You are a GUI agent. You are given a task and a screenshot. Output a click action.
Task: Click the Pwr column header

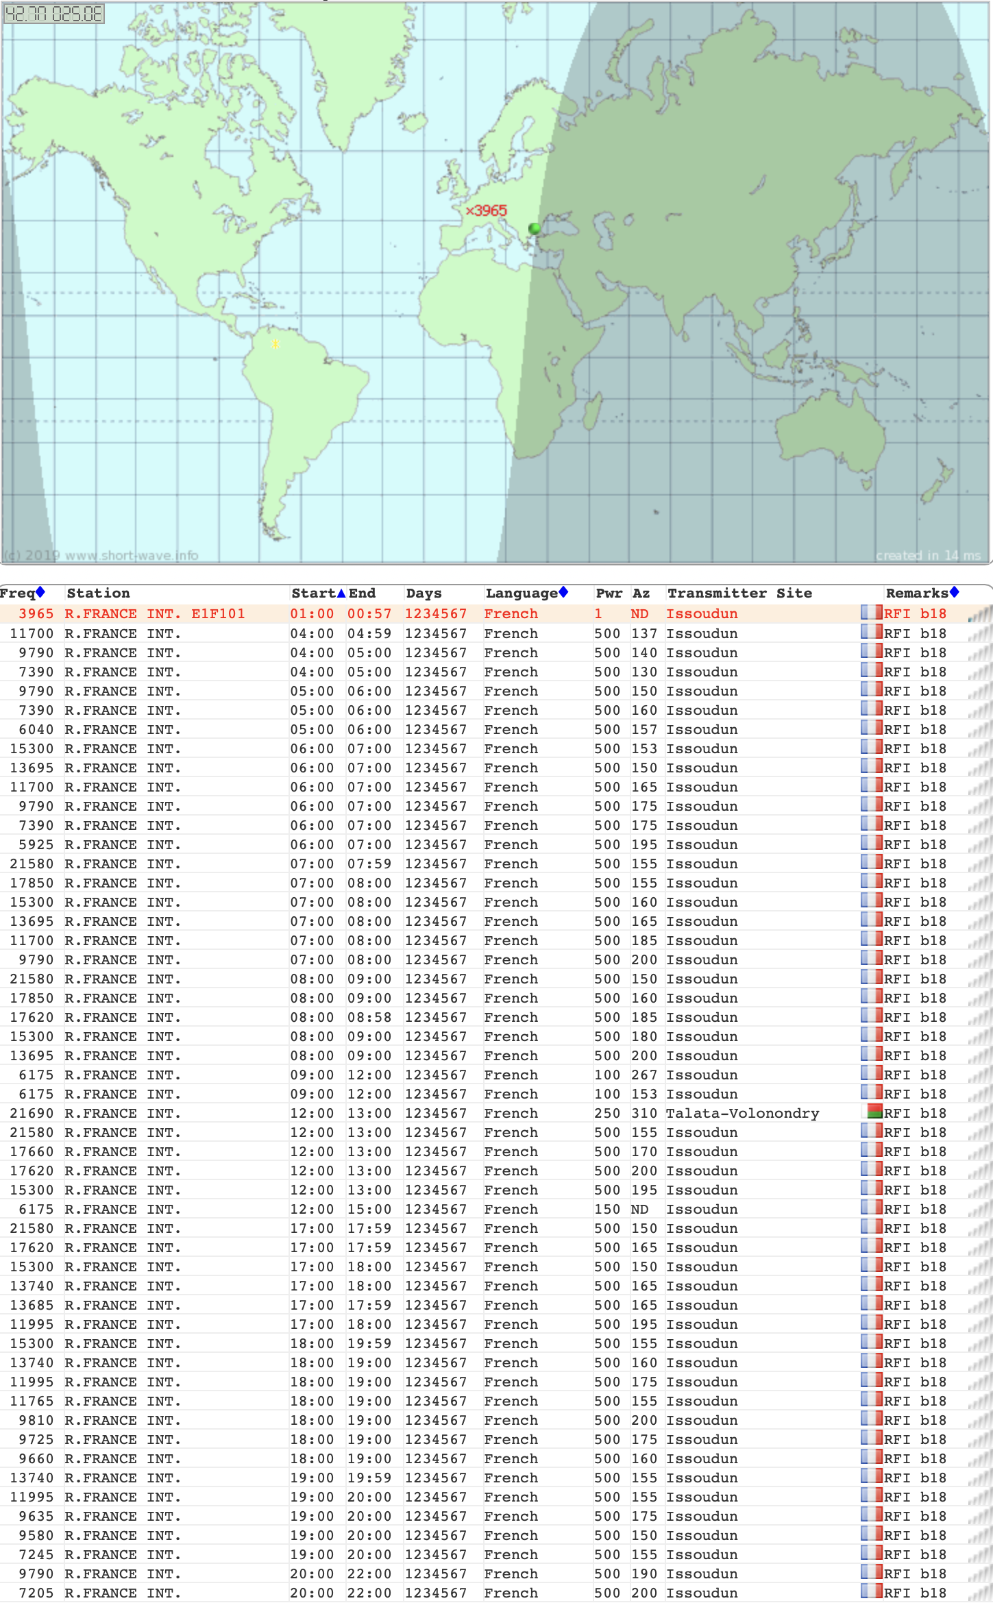click(609, 593)
